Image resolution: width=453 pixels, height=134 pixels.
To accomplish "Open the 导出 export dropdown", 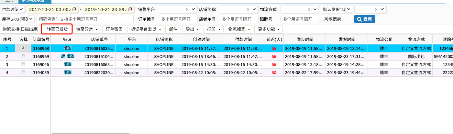I will pyautogui.click(x=192, y=29).
